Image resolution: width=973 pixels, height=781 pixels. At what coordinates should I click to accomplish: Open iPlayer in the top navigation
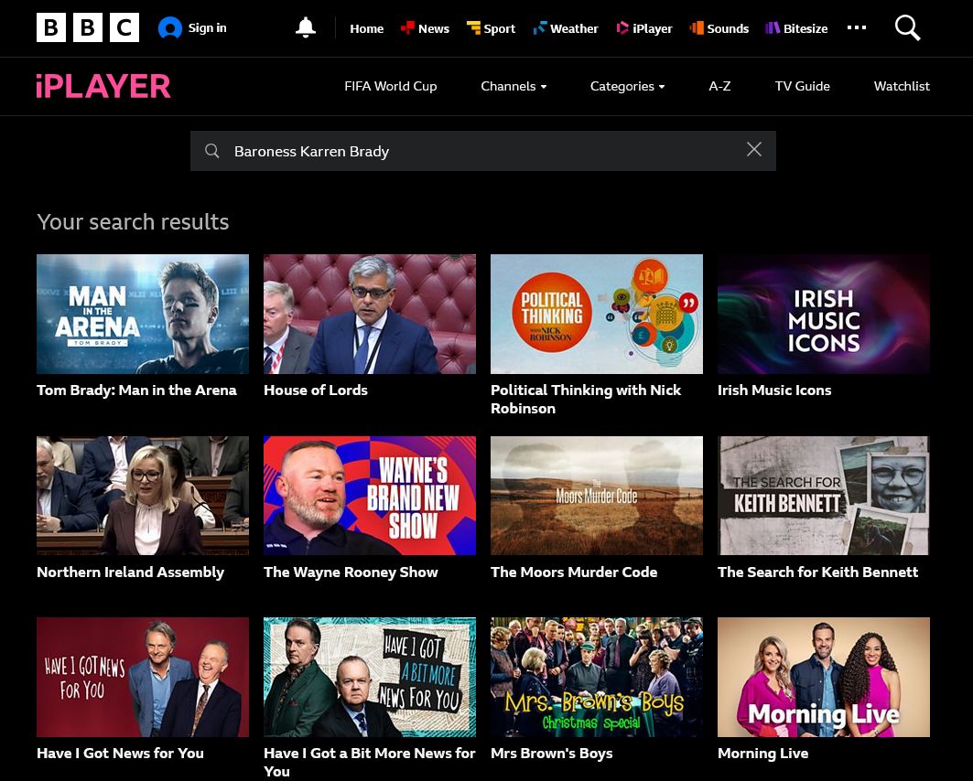click(644, 28)
